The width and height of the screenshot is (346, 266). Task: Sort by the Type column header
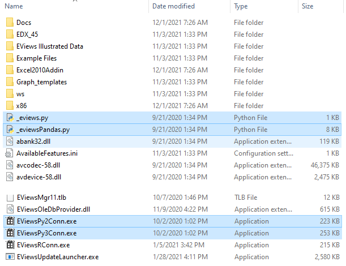[x=241, y=6]
